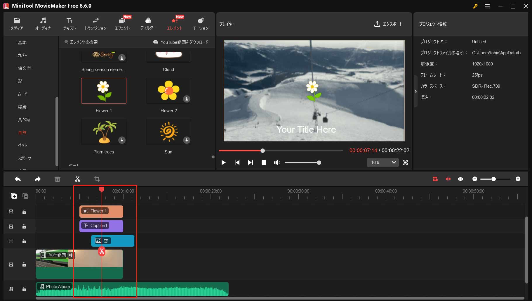Viewport: 532px width, 301px height.
Task: Open the hamburger menu
Action: (487, 6)
